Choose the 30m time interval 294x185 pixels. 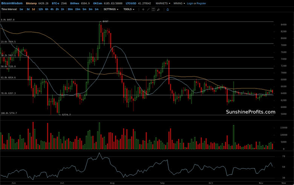[70, 9]
